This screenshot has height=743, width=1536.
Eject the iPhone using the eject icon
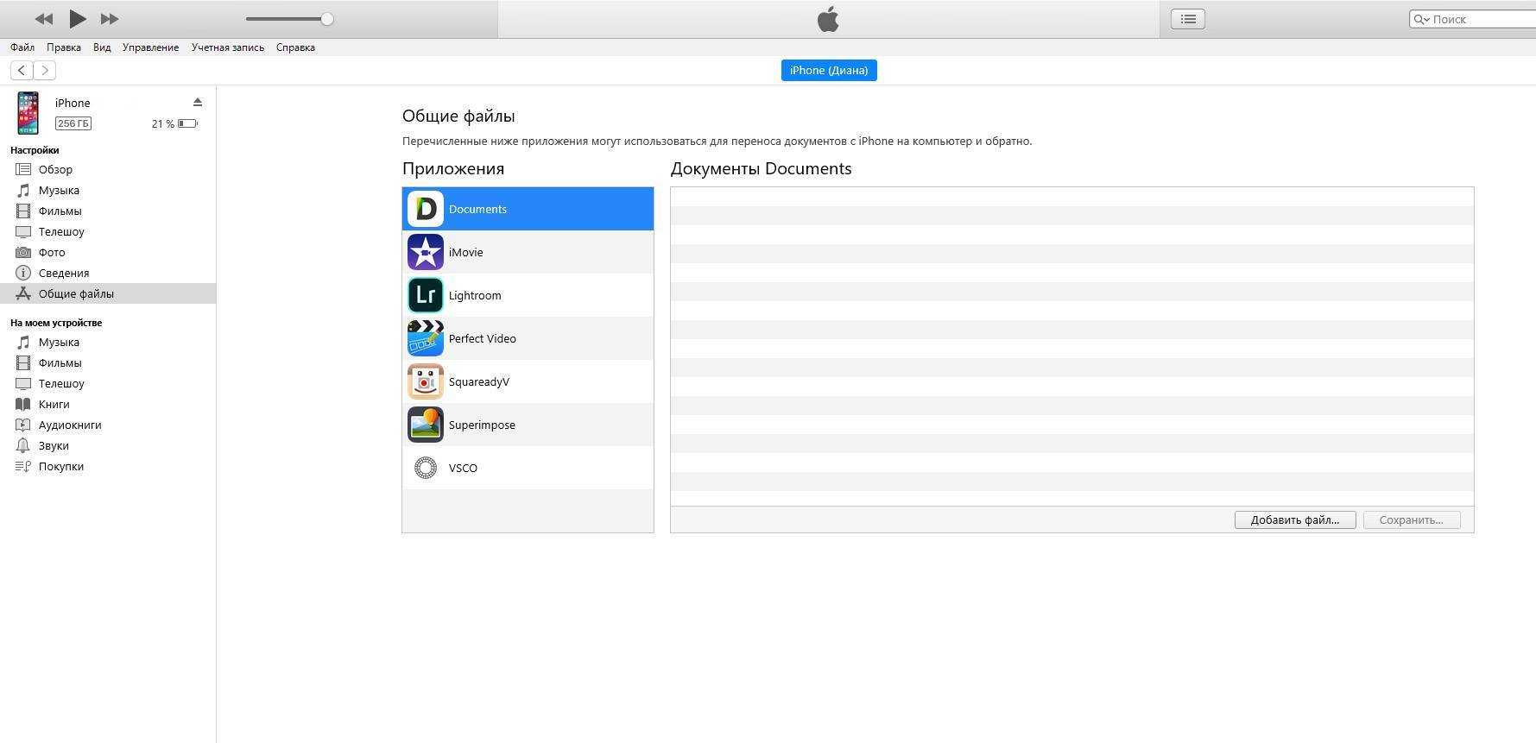(198, 102)
